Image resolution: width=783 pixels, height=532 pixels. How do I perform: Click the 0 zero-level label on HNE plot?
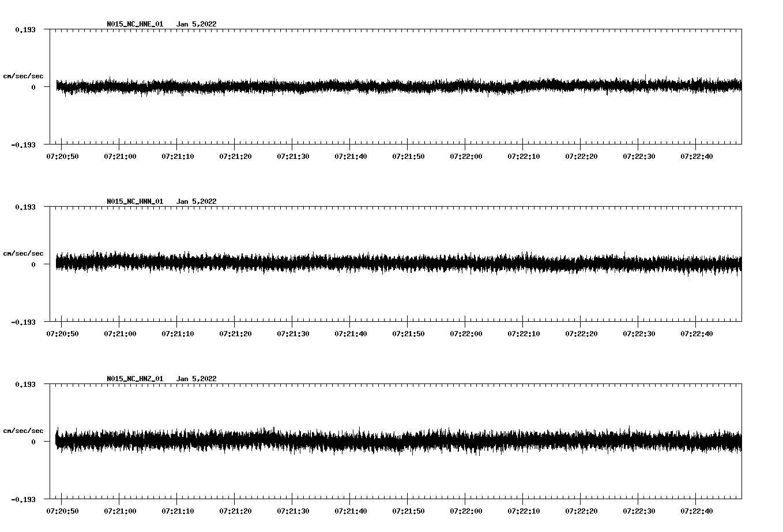(33, 88)
